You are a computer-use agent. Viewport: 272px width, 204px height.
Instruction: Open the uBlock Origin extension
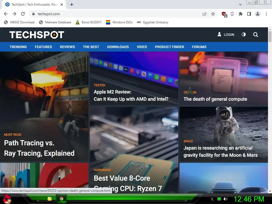[x=224, y=14]
